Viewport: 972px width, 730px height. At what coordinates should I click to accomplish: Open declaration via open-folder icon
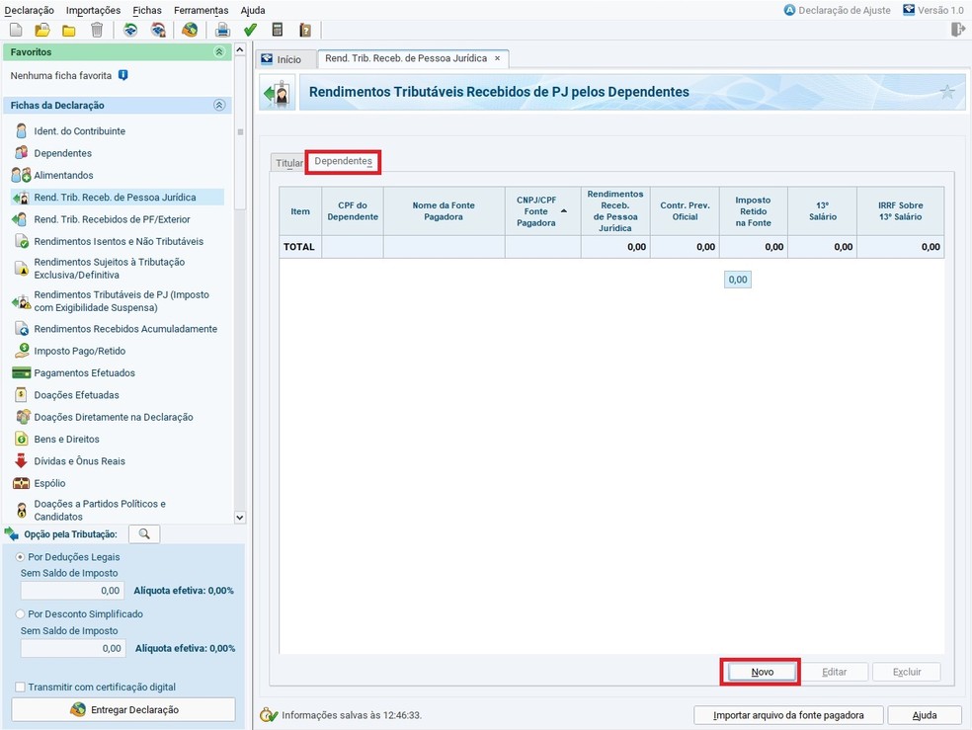point(42,30)
